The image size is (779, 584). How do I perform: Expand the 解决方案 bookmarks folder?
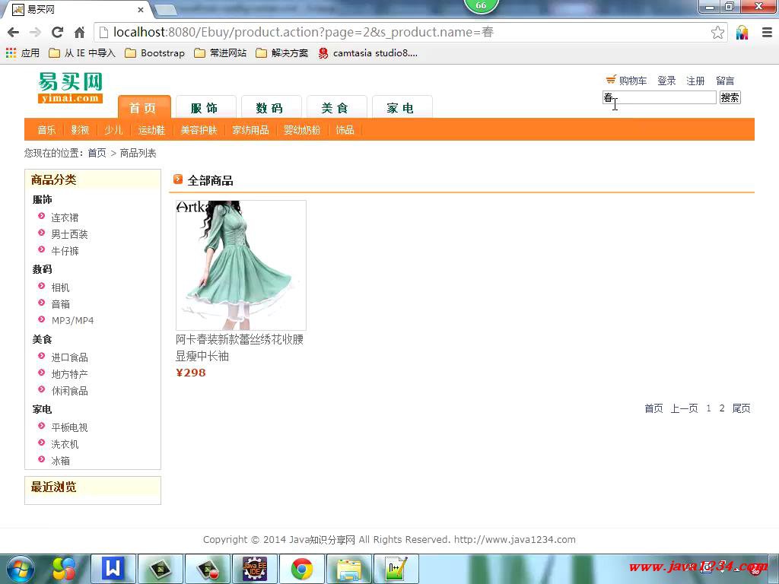(x=282, y=53)
